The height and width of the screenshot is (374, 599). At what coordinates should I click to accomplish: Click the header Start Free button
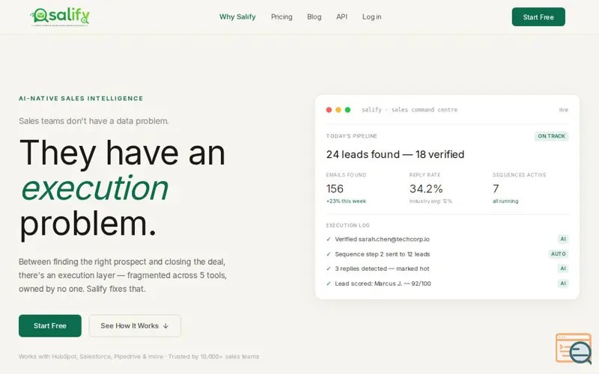click(538, 16)
